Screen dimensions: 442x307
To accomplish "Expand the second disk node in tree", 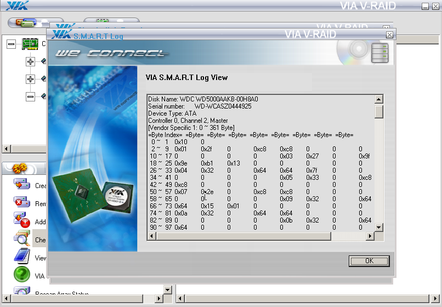I will (31, 79).
